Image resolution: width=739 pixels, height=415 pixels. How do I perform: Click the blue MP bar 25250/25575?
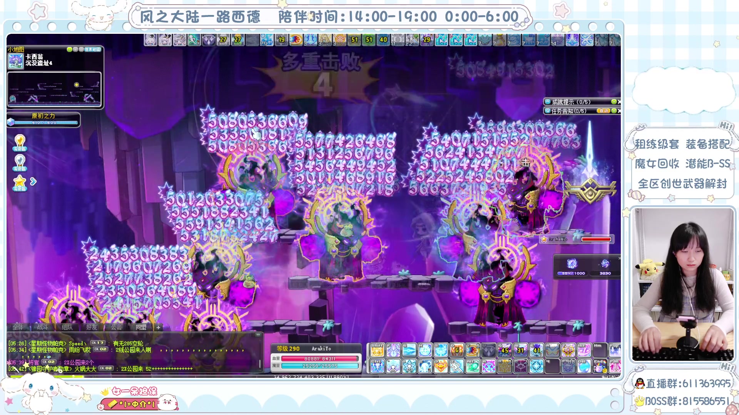[320, 366]
